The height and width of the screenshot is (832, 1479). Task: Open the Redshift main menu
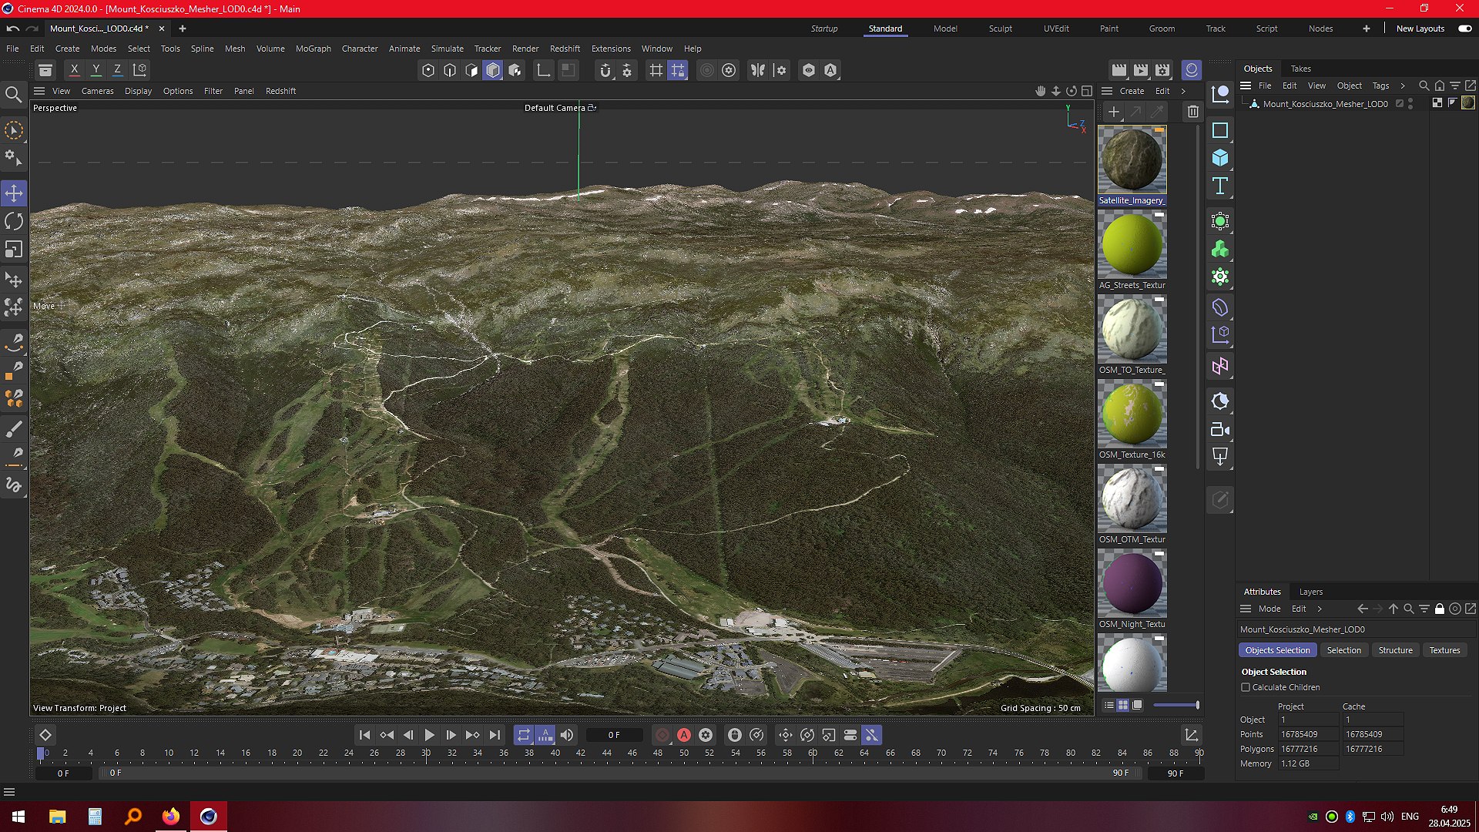(x=565, y=49)
